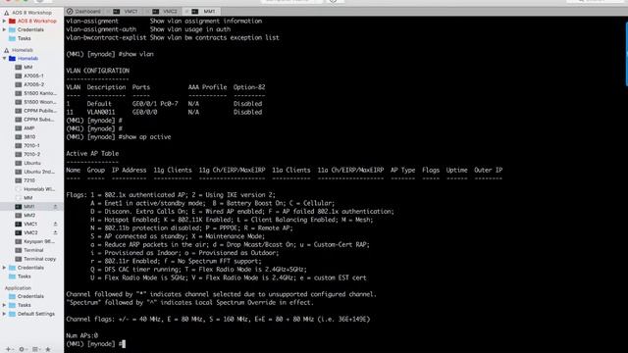
Task: Expand Credentials folder arrow under Homelab
Action: coord(4,268)
